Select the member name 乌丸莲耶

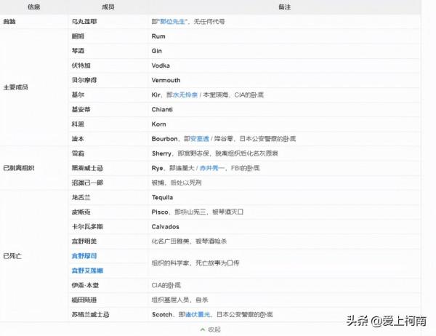[84, 21]
